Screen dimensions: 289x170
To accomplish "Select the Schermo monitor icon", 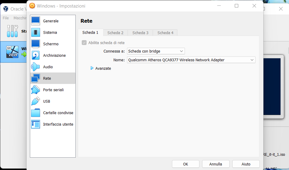I will coord(36,44).
